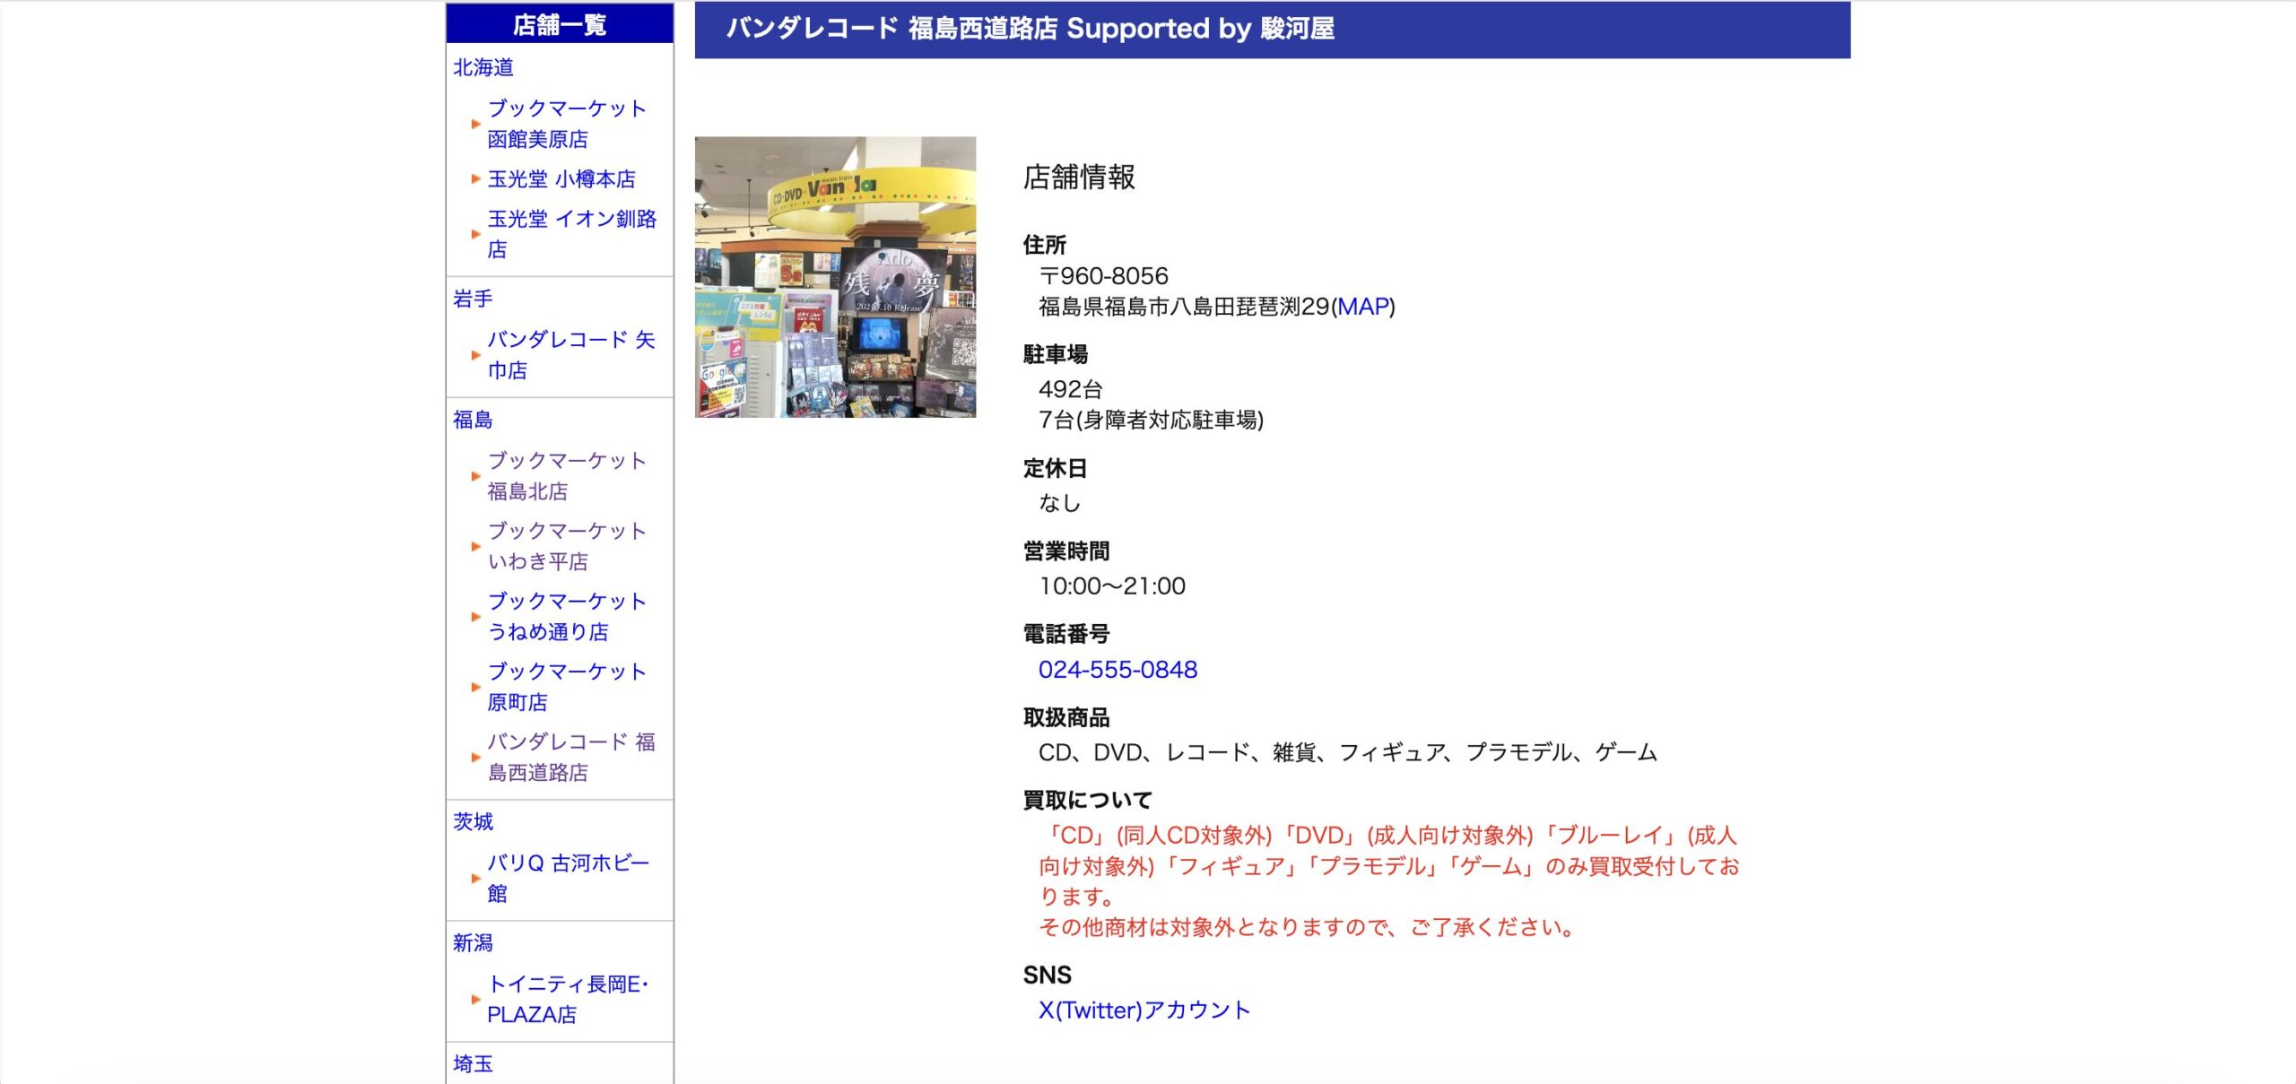Viewport: 2296px width, 1084px height.
Task: Click orange arrow beside トイニティ長岡E・PLAZA店
Action: tap(475, 1000)
